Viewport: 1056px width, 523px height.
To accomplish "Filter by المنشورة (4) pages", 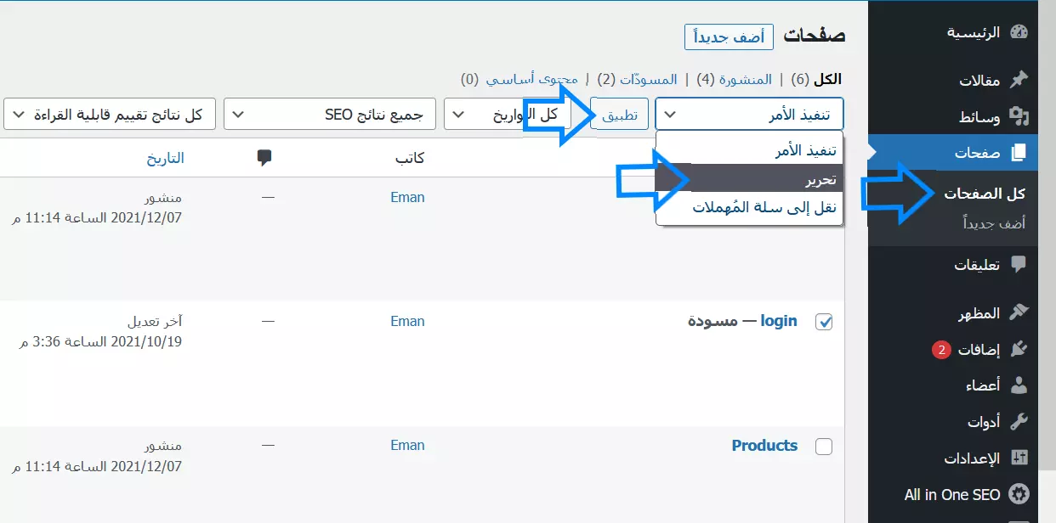I will (x=734, y=79).
